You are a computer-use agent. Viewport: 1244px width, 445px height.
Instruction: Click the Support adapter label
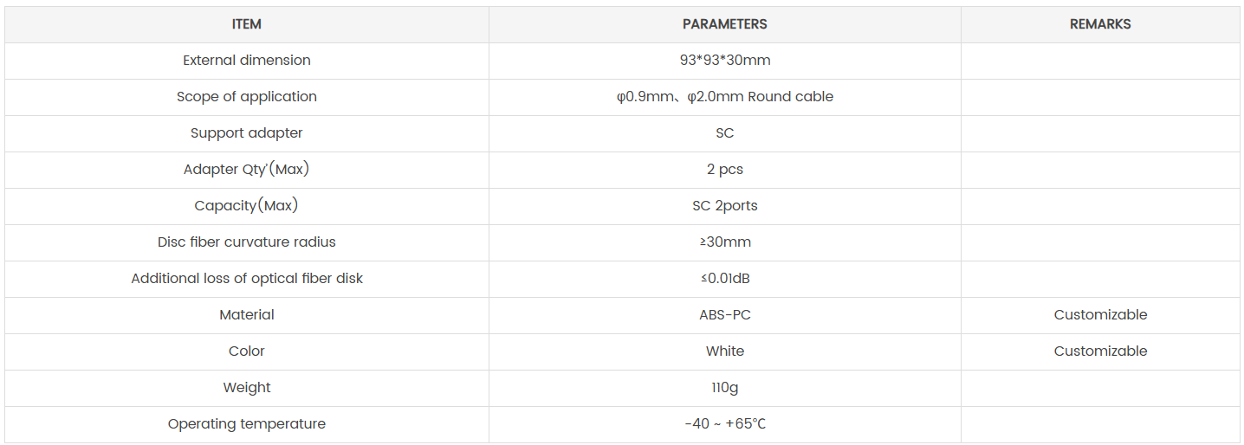pyautogui.click(x=247, y=133)
